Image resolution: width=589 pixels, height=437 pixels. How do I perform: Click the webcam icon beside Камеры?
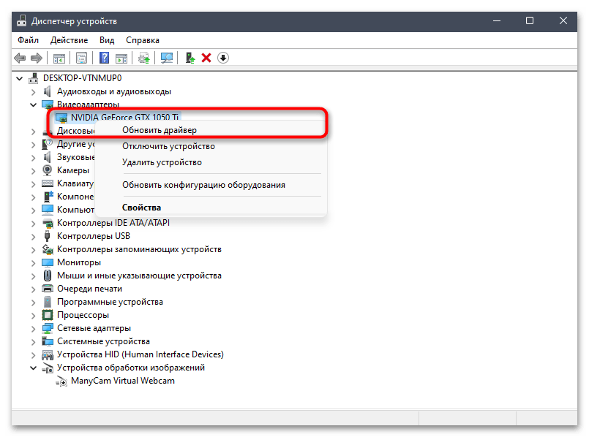pyautogui.click(x=48, y=170)
